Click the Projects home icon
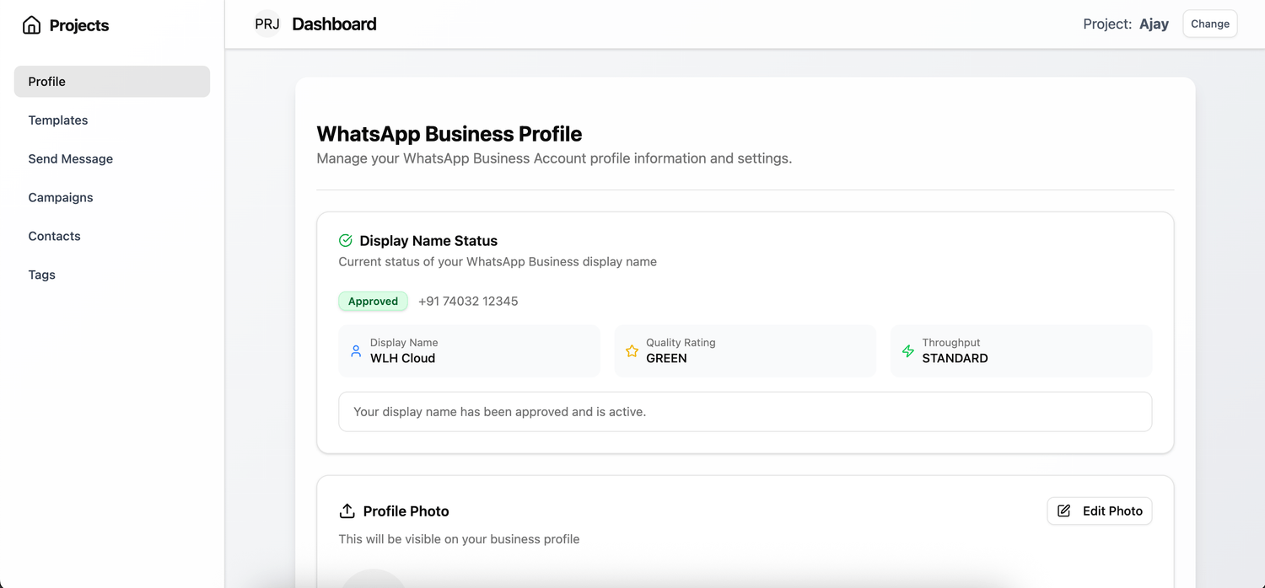This screenshot has height=588, width=1265. tap(31, 25)
